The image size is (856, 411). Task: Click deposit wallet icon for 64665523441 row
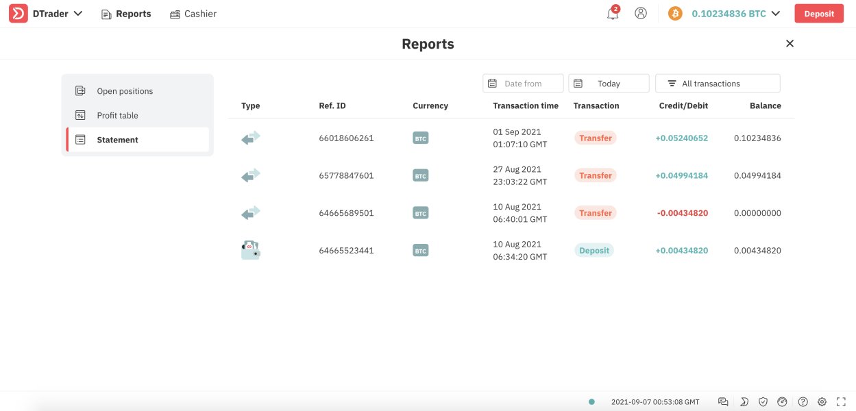point(251,250)
